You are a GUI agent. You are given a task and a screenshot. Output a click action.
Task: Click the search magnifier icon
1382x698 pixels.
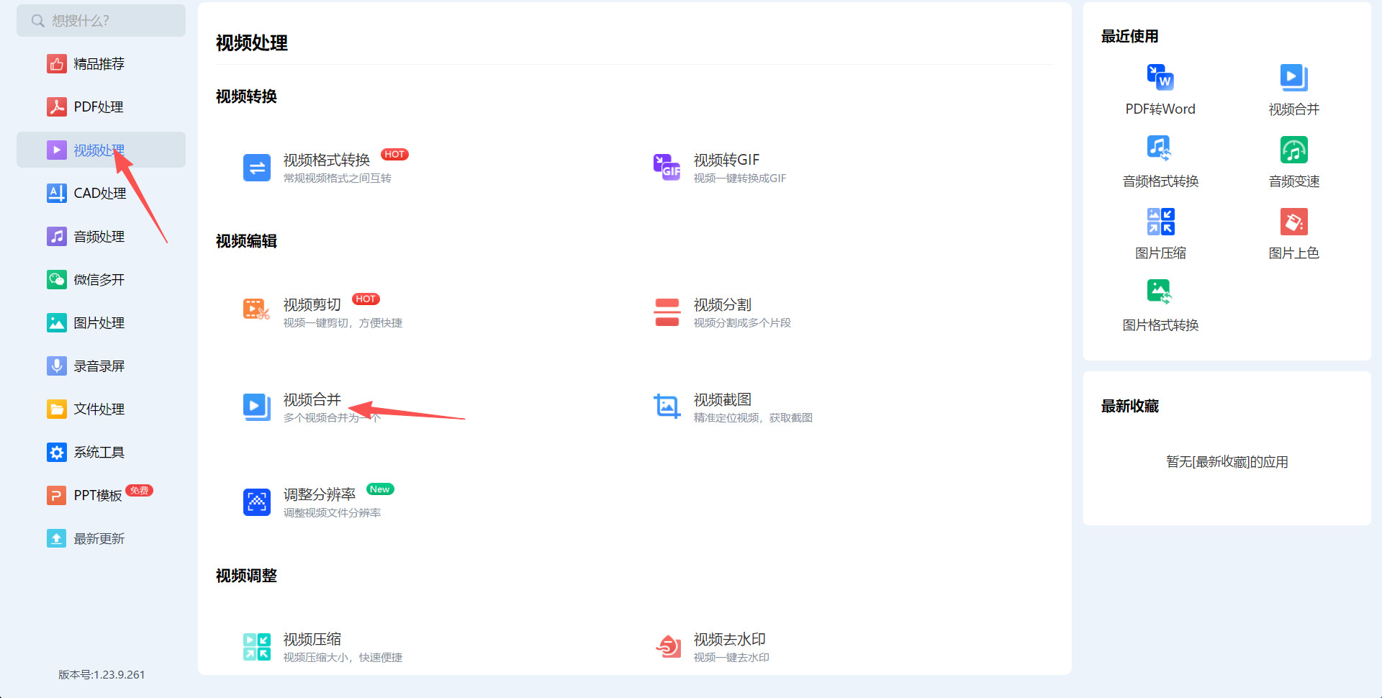38,21
